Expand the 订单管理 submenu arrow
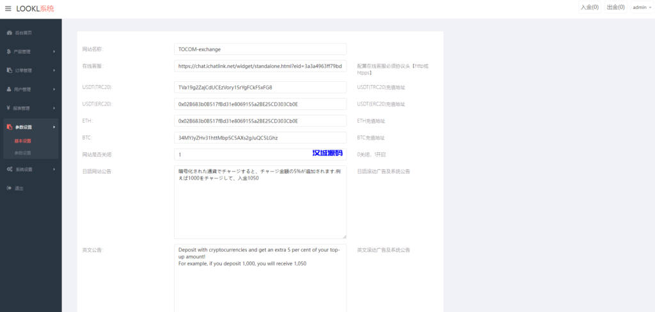655x312 pixels. tap(54, 70)
